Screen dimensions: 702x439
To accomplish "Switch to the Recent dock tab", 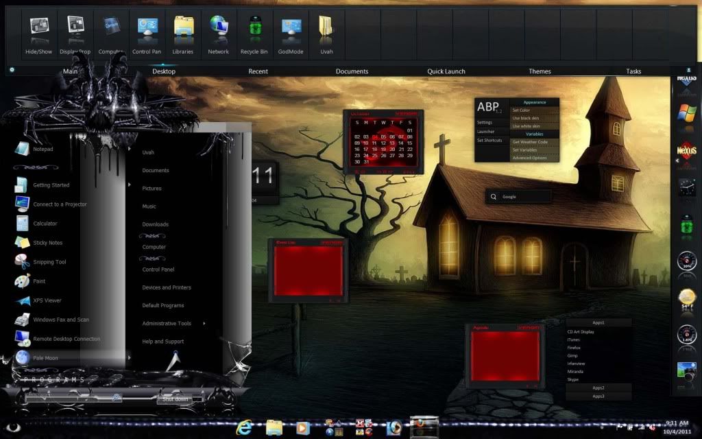I will click(258, 71).
